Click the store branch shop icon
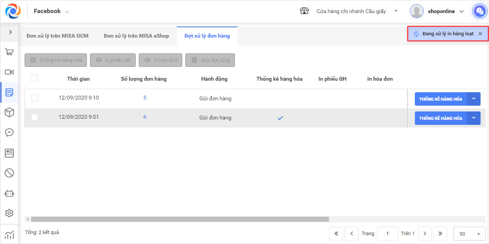Image resolution: width=489 pixels, height=244 pixels. coord(304,11)
